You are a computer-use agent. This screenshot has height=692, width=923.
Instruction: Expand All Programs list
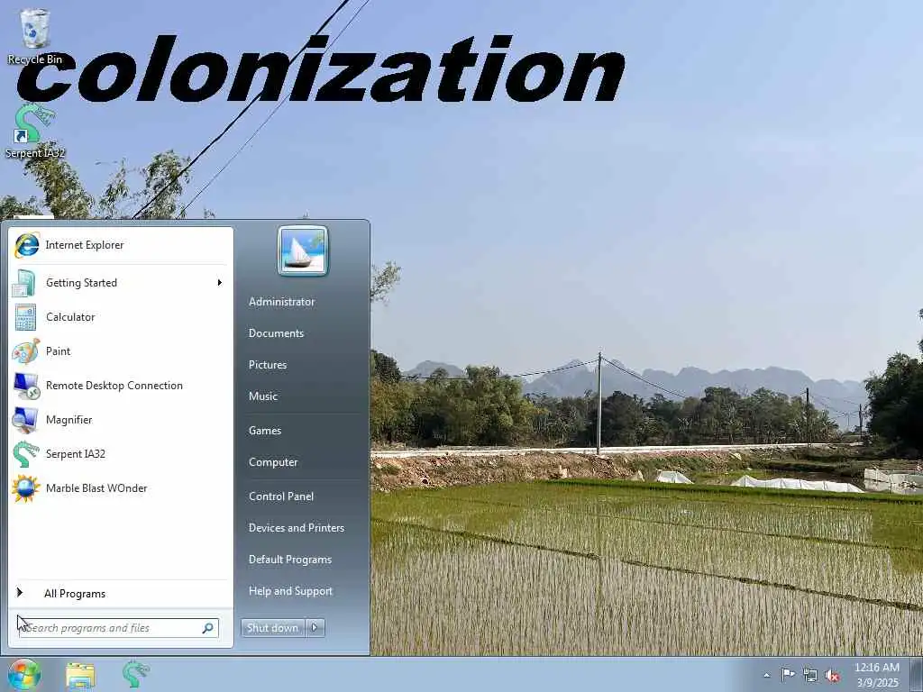coord(75,594)
